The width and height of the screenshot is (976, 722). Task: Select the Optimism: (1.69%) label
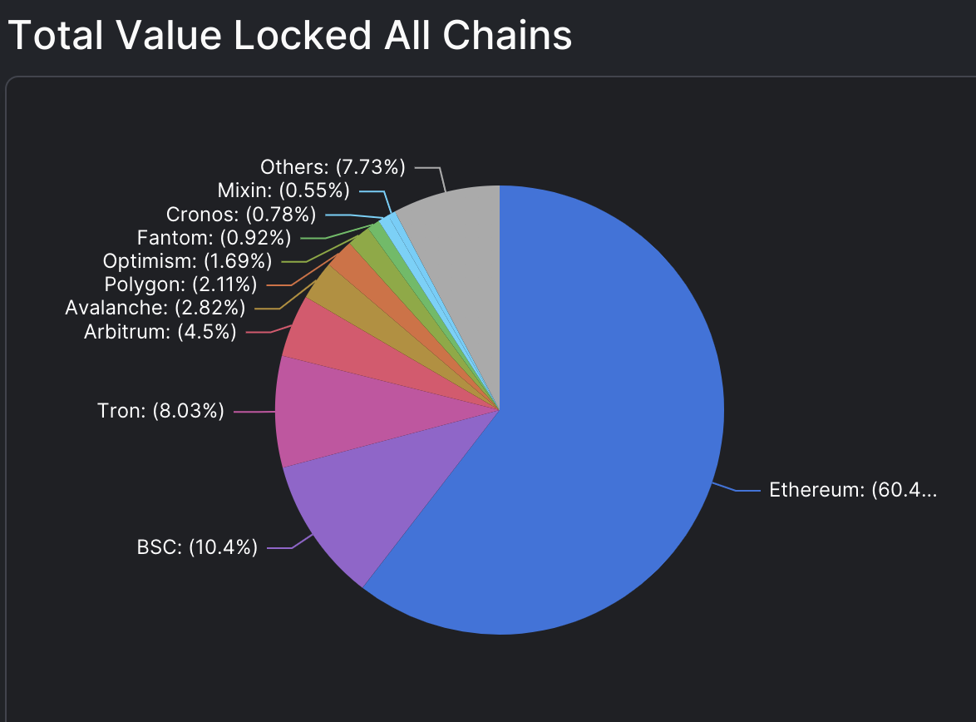click(187, 260)
